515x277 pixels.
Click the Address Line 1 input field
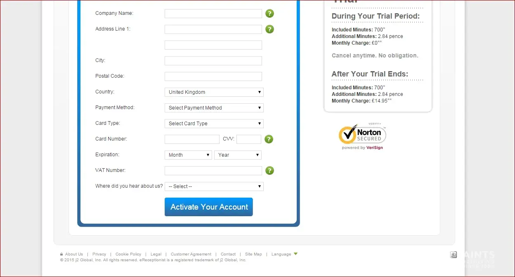(x=213, y=29)
